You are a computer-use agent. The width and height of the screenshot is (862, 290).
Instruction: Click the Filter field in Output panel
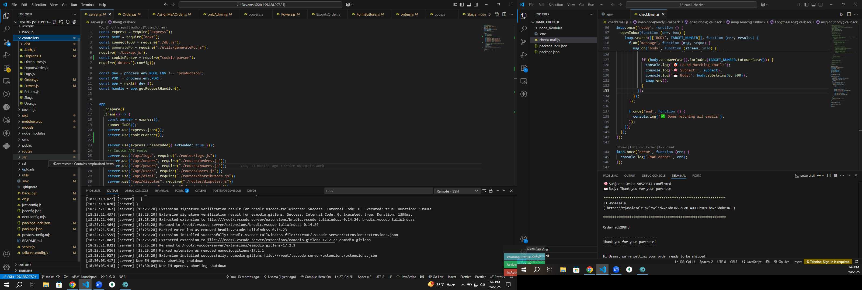378,191
